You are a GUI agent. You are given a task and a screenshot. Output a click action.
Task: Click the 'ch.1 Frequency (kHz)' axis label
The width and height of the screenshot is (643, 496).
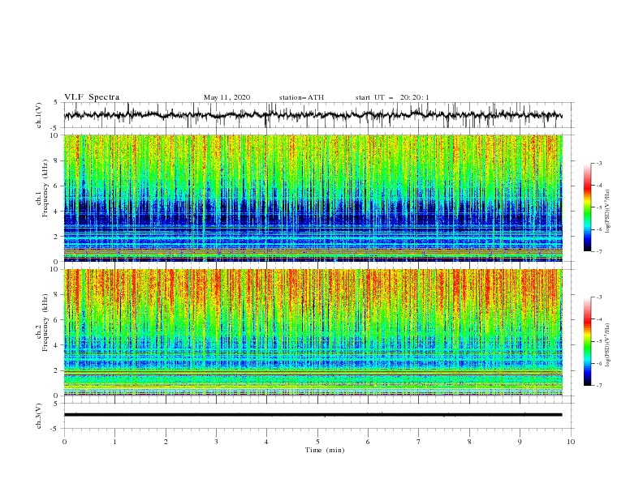click(41, 188)
